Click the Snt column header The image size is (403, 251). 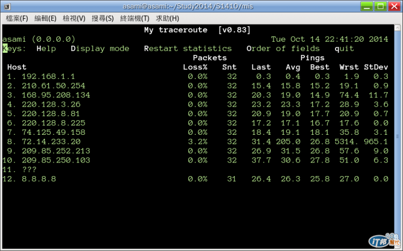(x=229, y=67)
